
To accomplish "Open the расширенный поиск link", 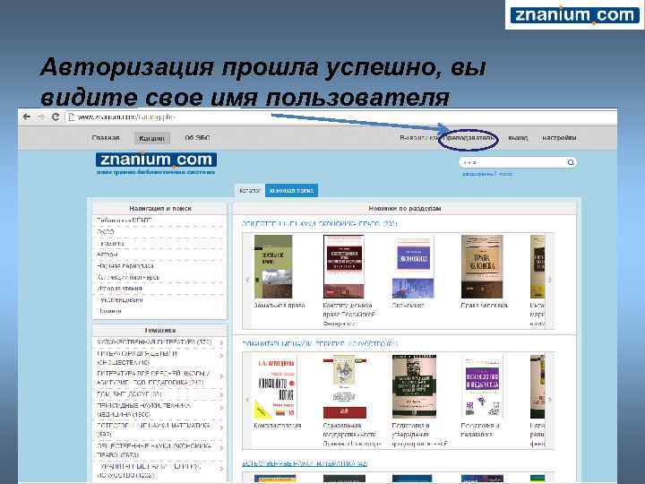I will [487, 174].
